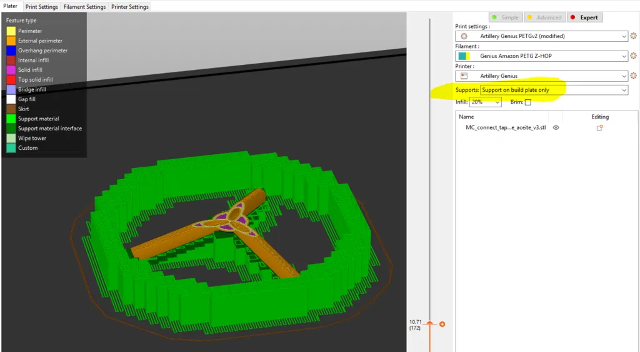Image resolution: width=640 pixels, height=352 pixels.
Task: Hide the MC_connect STL object via eye
Action: [556, 127]
